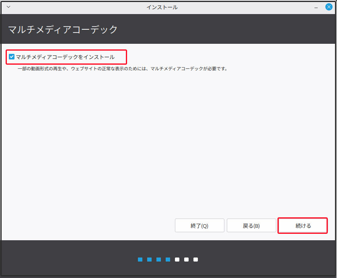Uncheck マルチメディアコーデックをインストール checkbox
Viewport: 337px width, 278px height.
click(x=12, y=57)
